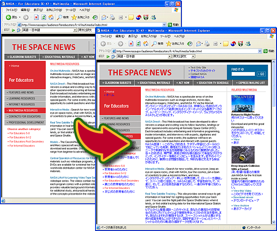Open 原文と訳文 display mode dropdown in front window

click(193, 56)
